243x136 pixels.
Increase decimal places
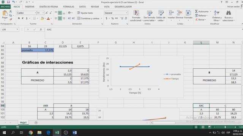(122, 19)
